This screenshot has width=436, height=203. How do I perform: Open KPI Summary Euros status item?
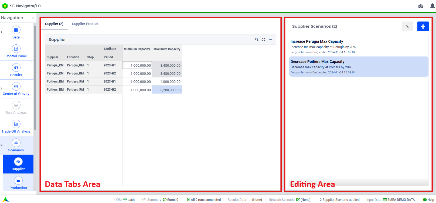(x=160, y=200)
